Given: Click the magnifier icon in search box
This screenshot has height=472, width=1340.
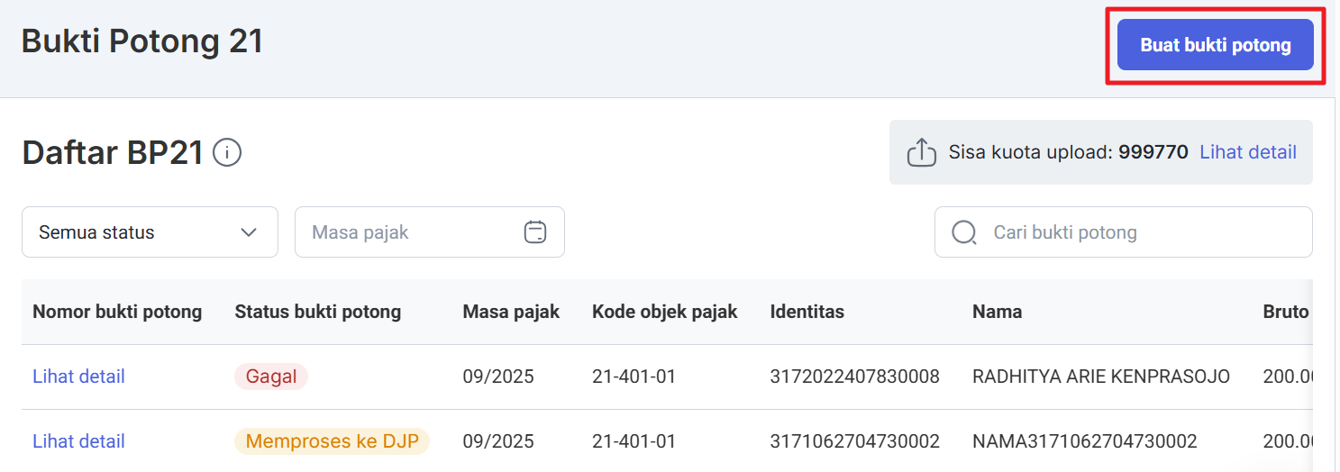Looking at the screenshot, I should point(964,232).
